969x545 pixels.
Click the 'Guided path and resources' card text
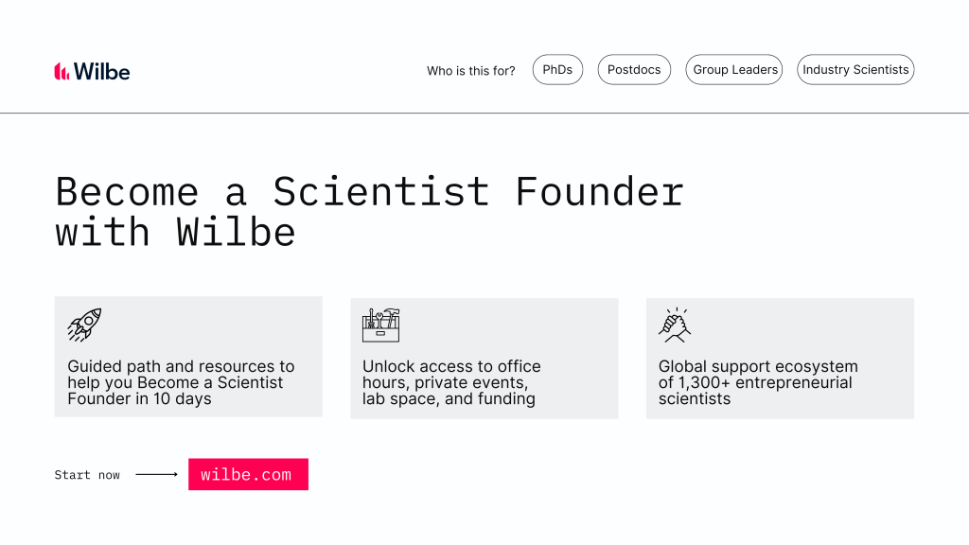pos(181,382)
